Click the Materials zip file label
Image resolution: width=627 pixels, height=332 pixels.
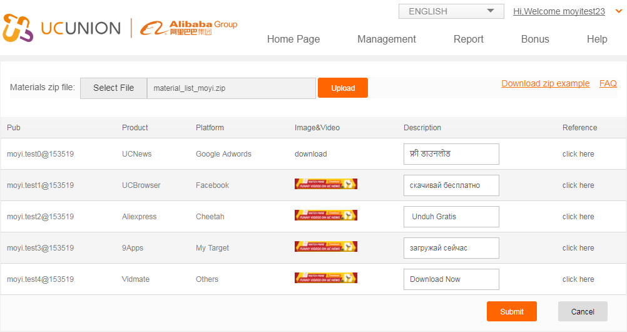[x=43, y=87]
